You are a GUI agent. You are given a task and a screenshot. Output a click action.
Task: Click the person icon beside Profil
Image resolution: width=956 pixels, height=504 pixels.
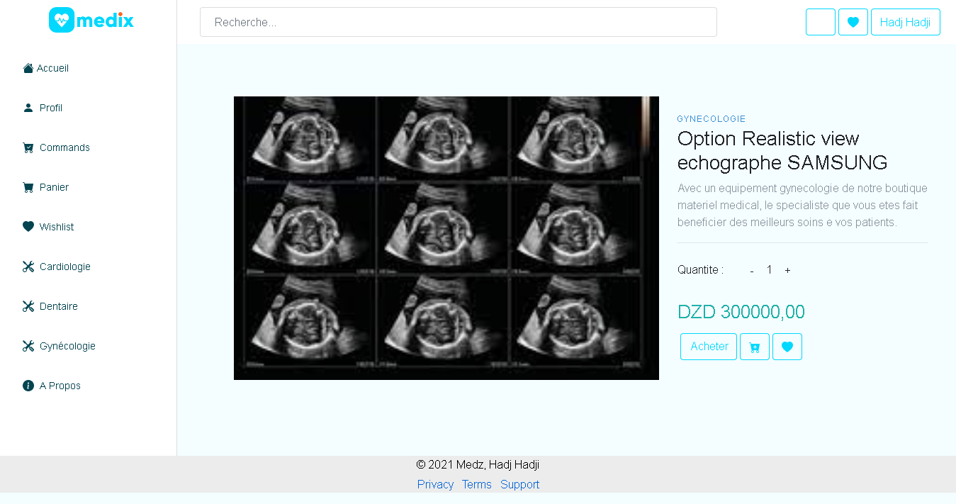coord(28,108)
